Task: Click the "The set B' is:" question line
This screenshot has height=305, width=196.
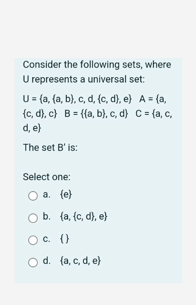Action: 50,147
